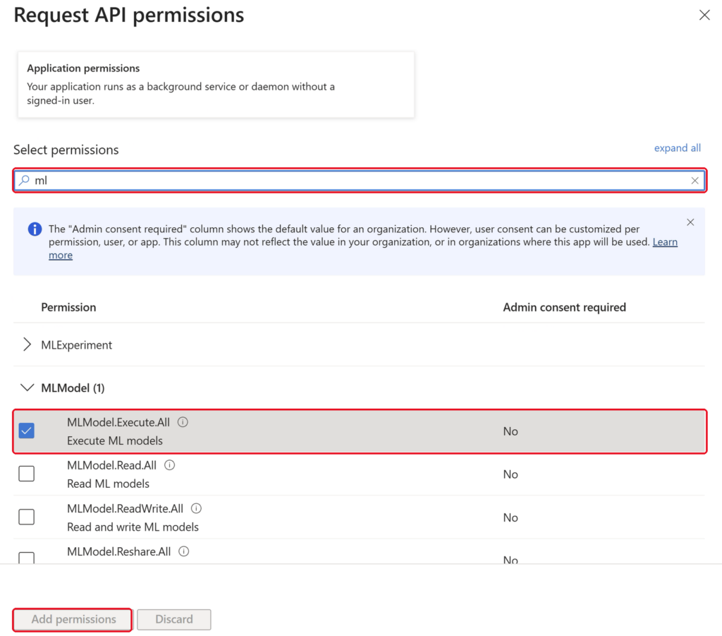The width and height of the screenshot is (722, 636).
Task: Clear the permissions search box
Action: [695, 181]
